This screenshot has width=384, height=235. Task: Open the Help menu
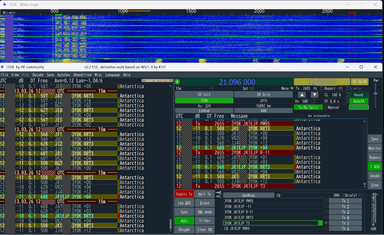click(127, 75)
